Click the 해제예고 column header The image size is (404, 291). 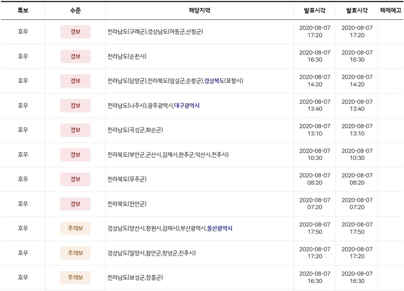(391, 10)
